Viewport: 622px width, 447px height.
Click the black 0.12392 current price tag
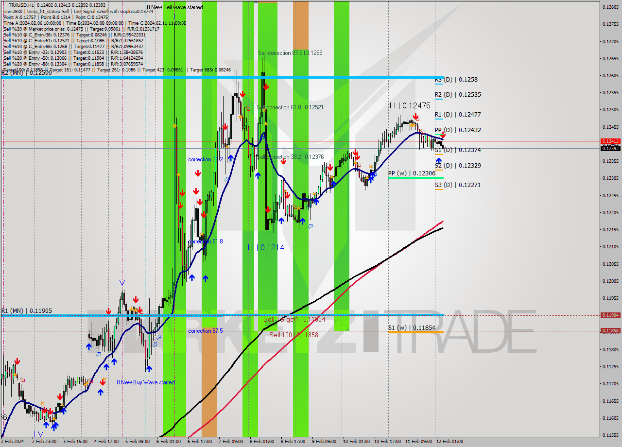610,148
